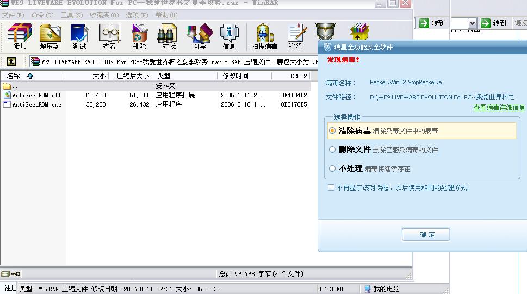
Task: Sort by 大小 column header
Action: (x=86, y=76)
